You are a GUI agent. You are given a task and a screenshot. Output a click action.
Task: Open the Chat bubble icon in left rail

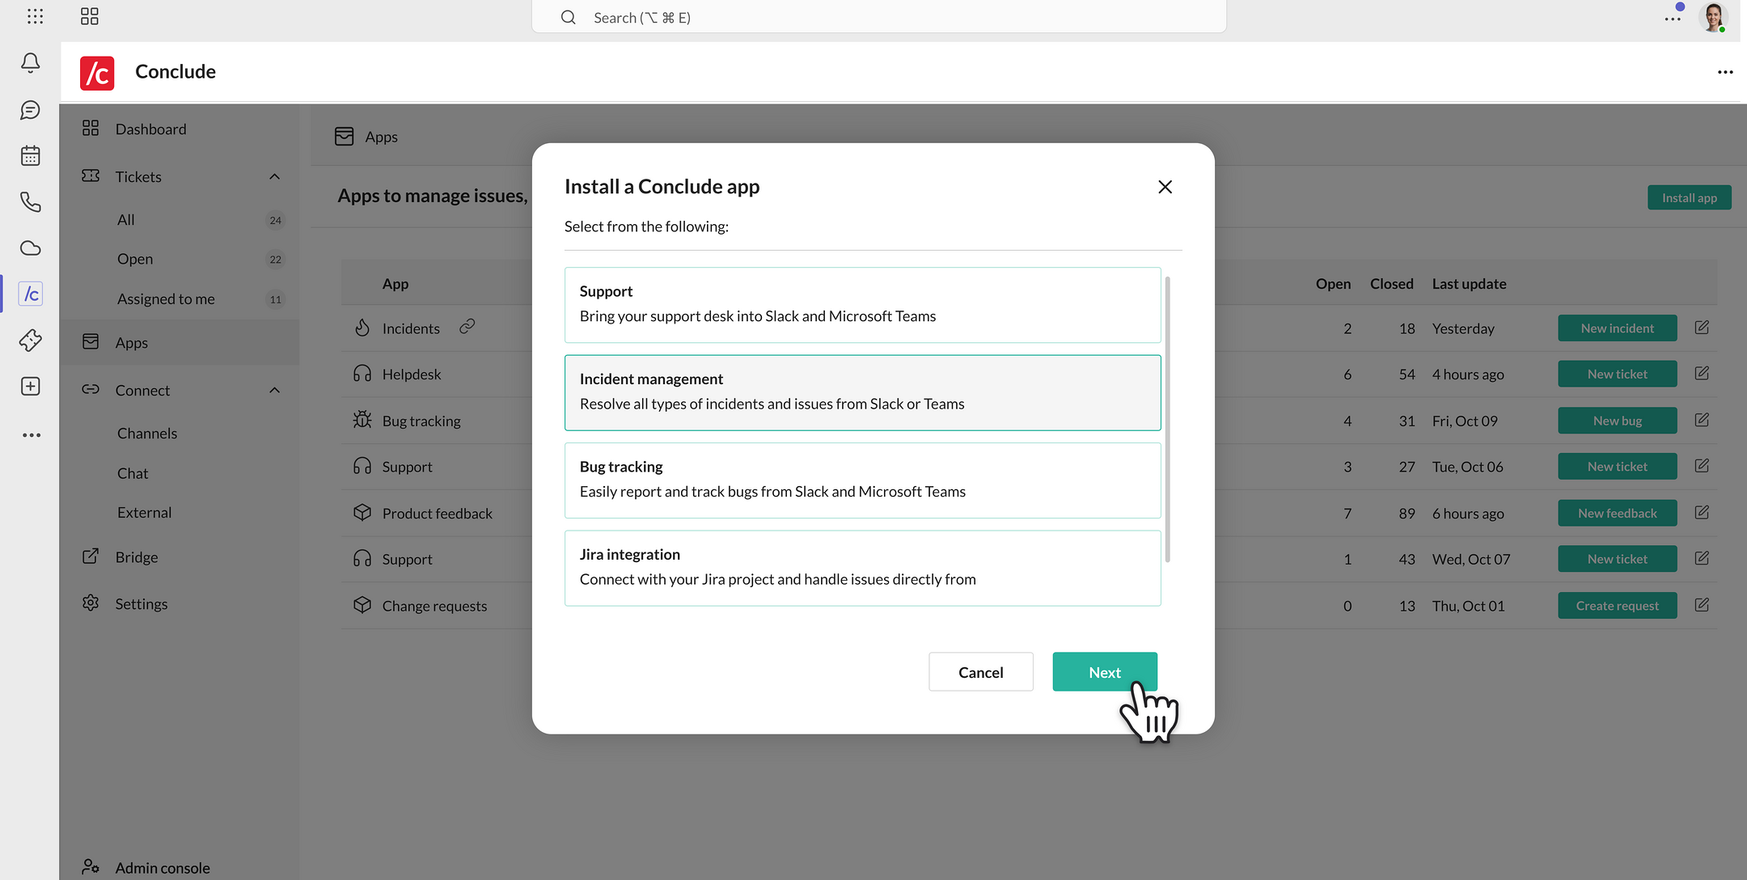[x=31, y=110]
